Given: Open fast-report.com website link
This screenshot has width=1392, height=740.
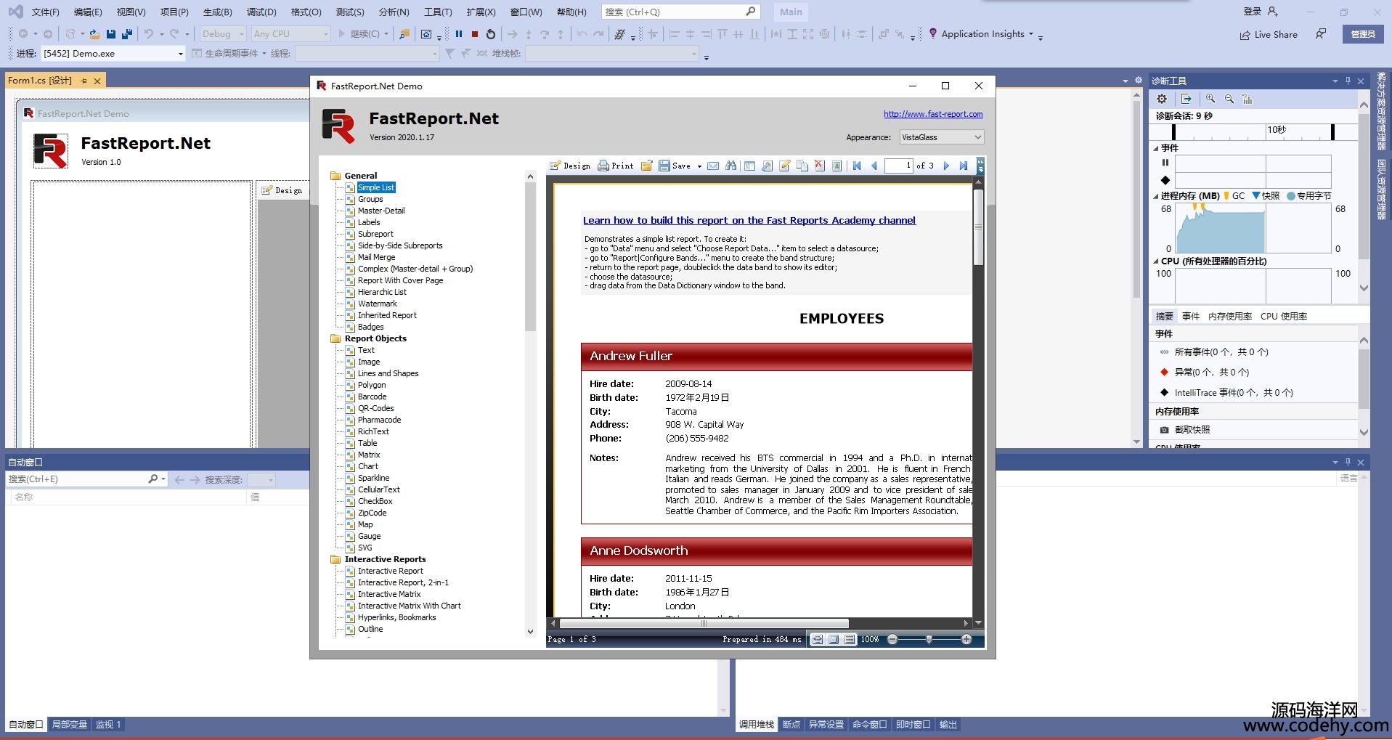Looking at the screenshot, I should pyautogui.click(x=933, y=114).
